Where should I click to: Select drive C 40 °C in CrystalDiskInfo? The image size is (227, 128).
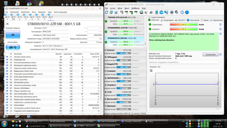click(7, 17)
